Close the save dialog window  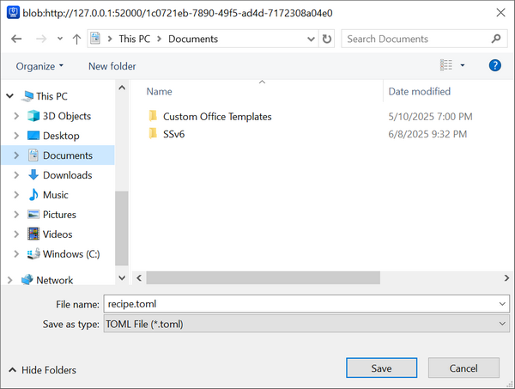coord(500,13)
